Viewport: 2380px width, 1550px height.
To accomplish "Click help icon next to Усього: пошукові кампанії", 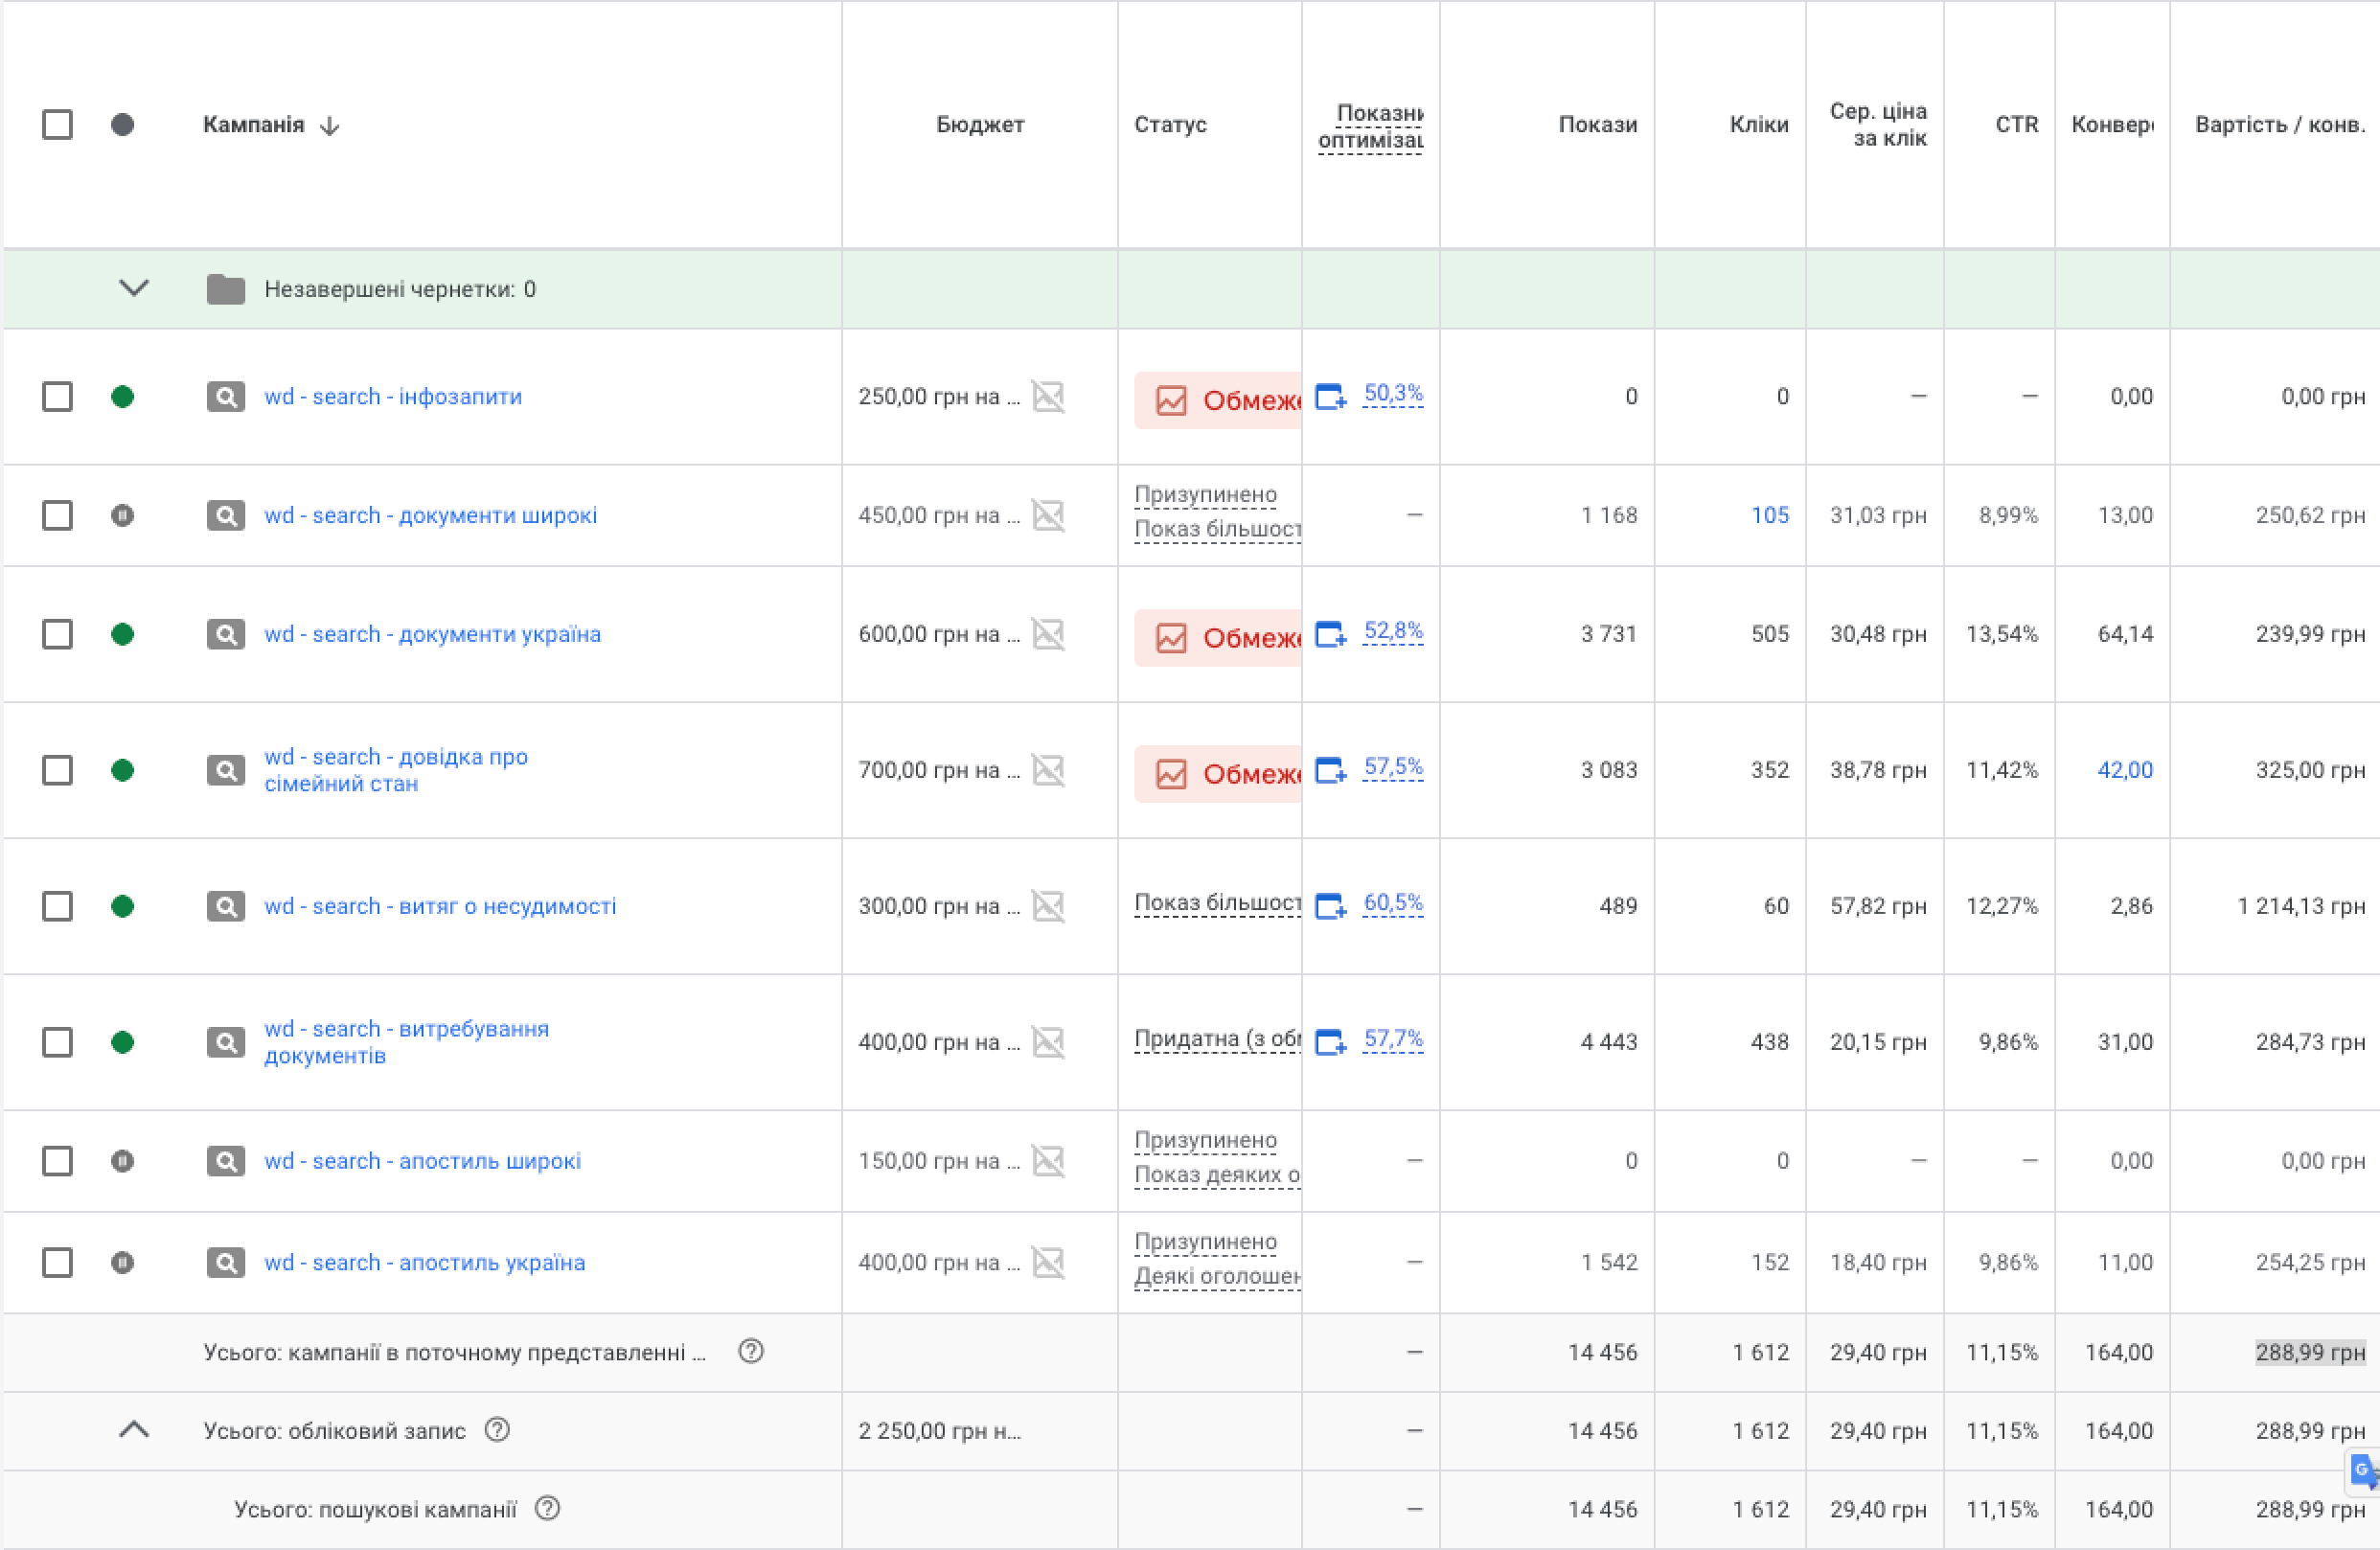I will point(547,1508).
